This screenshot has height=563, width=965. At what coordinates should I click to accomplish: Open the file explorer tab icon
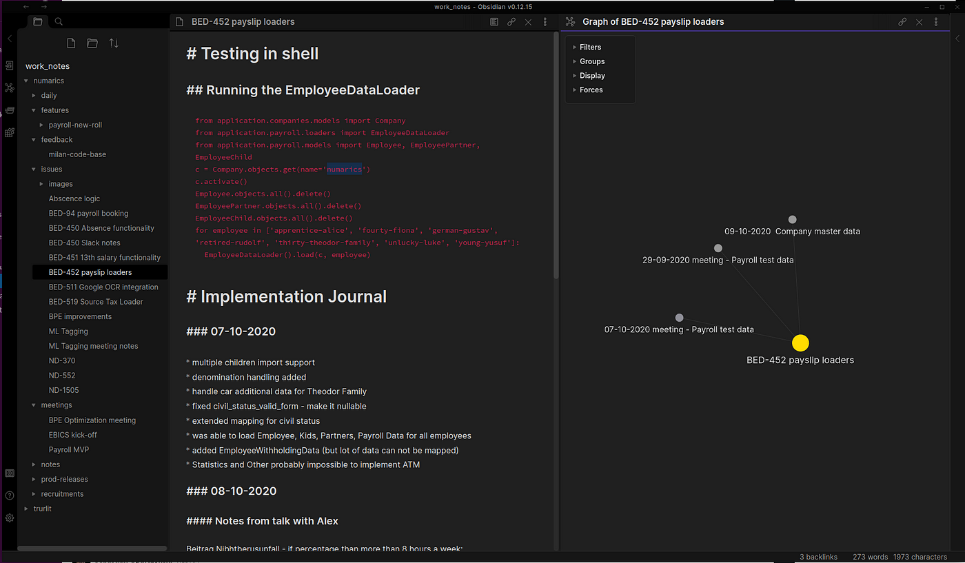[38, 22]
